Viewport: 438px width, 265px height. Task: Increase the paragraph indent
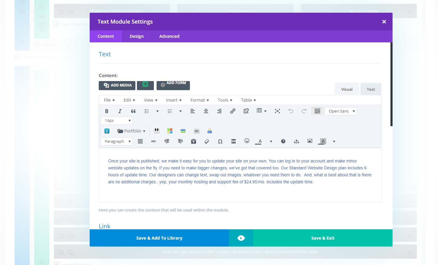pos(180,141)
